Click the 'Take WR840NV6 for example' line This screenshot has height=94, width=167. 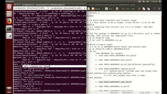click(x=109, y=53)
